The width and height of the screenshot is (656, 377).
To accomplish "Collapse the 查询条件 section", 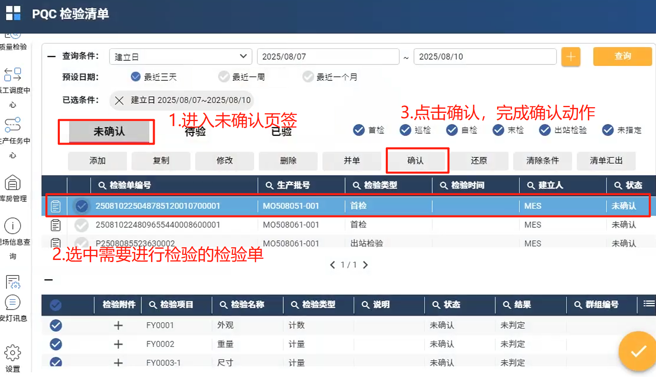I will click(x=52, y=56).
